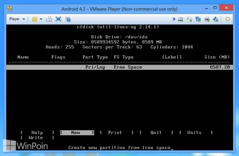Click the [Label] column header
Screen dimensions: 239x156
pyautogui.click(x=172, y=57)
